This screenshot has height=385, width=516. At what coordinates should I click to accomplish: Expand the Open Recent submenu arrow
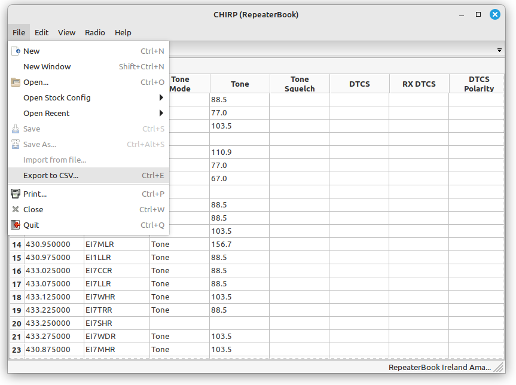coord(161,113)
